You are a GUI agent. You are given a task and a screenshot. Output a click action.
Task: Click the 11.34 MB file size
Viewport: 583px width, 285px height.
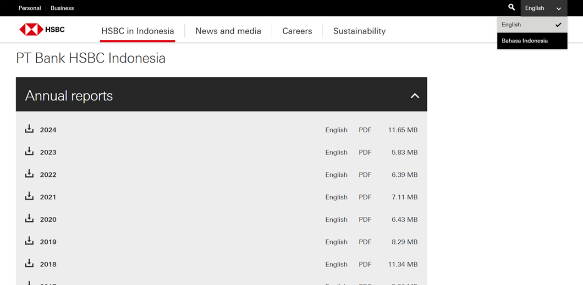tap(403, 265)
